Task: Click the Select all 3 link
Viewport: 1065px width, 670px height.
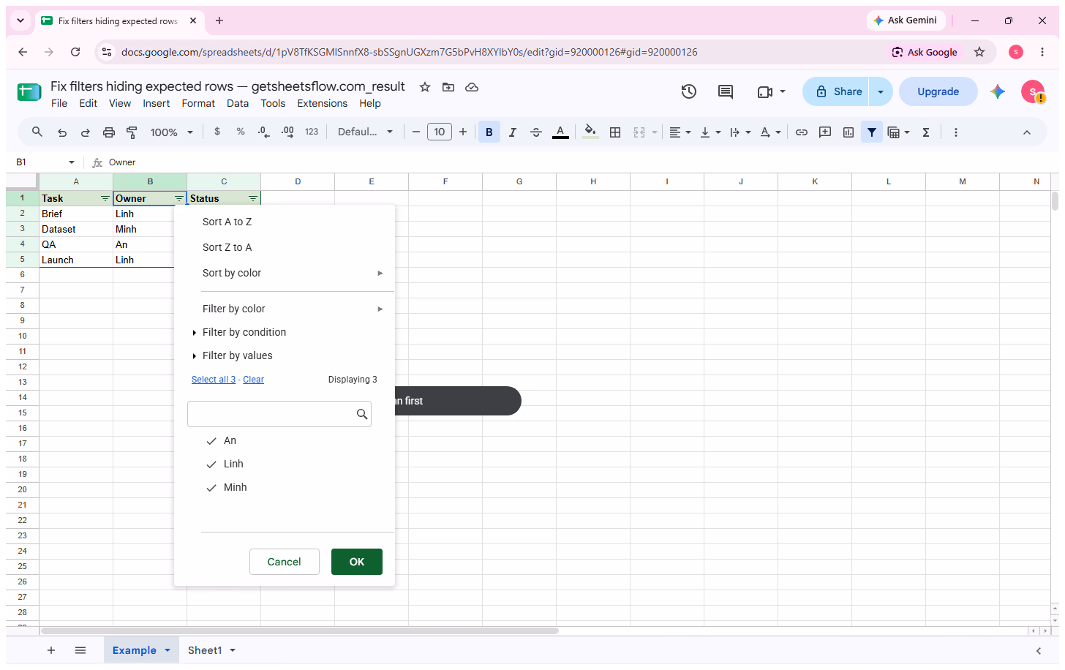Action: 214,380
